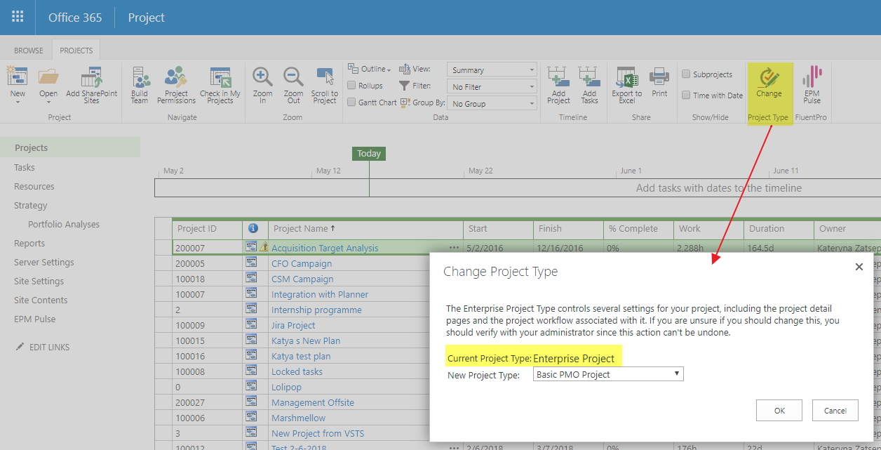Viewport: 881px width, 450px height.
Task: Toggle Time with Date checkbox
Action: [686, 95]
